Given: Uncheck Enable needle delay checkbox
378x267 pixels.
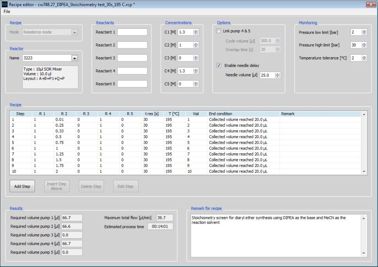Looking at the screenshot, I should coord(219,65).
